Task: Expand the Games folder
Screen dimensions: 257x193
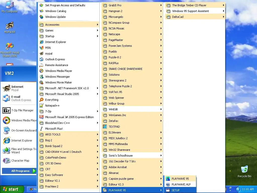Action: [69, 30]
